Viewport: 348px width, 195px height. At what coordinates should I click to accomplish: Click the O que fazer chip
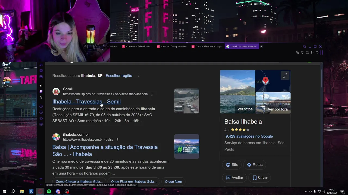pos(173,181)
